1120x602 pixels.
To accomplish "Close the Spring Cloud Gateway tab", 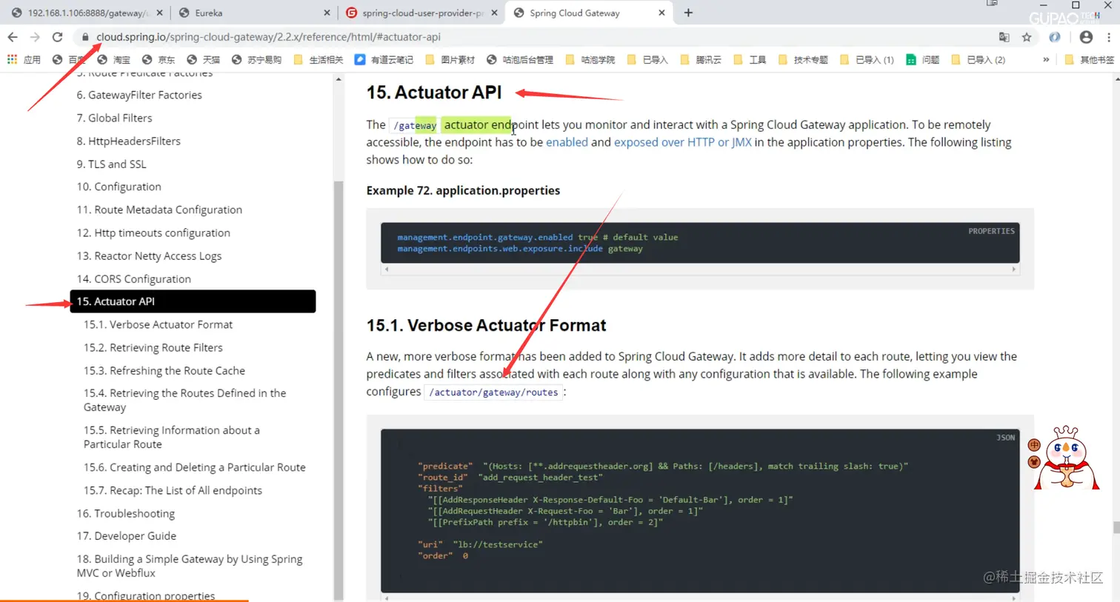I will coord(661,13).
